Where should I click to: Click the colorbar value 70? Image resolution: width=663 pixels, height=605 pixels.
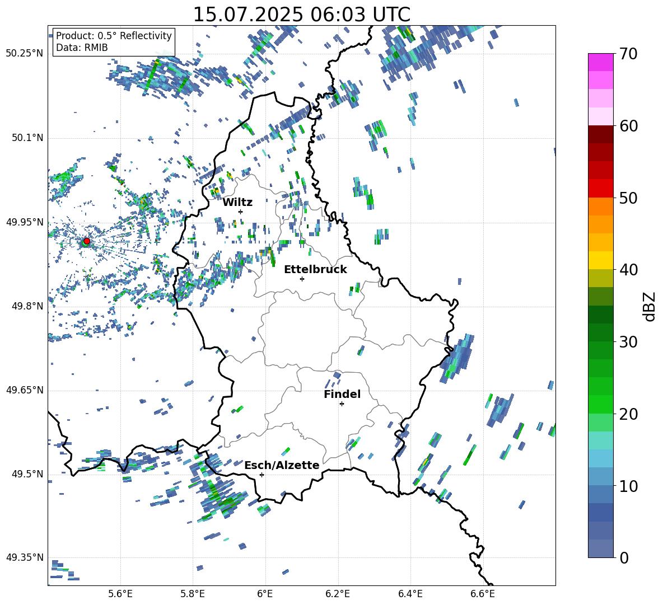[x=628, y=54]
